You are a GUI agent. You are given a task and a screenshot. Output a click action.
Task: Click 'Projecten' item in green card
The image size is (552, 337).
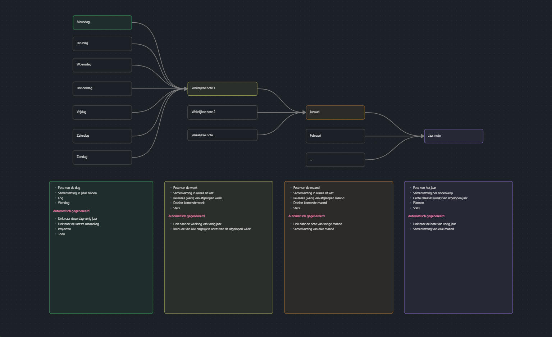64,229
